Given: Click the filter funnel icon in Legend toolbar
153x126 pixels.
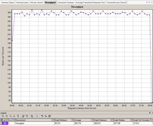Looking at the screenshot, I should coord(18,116).
